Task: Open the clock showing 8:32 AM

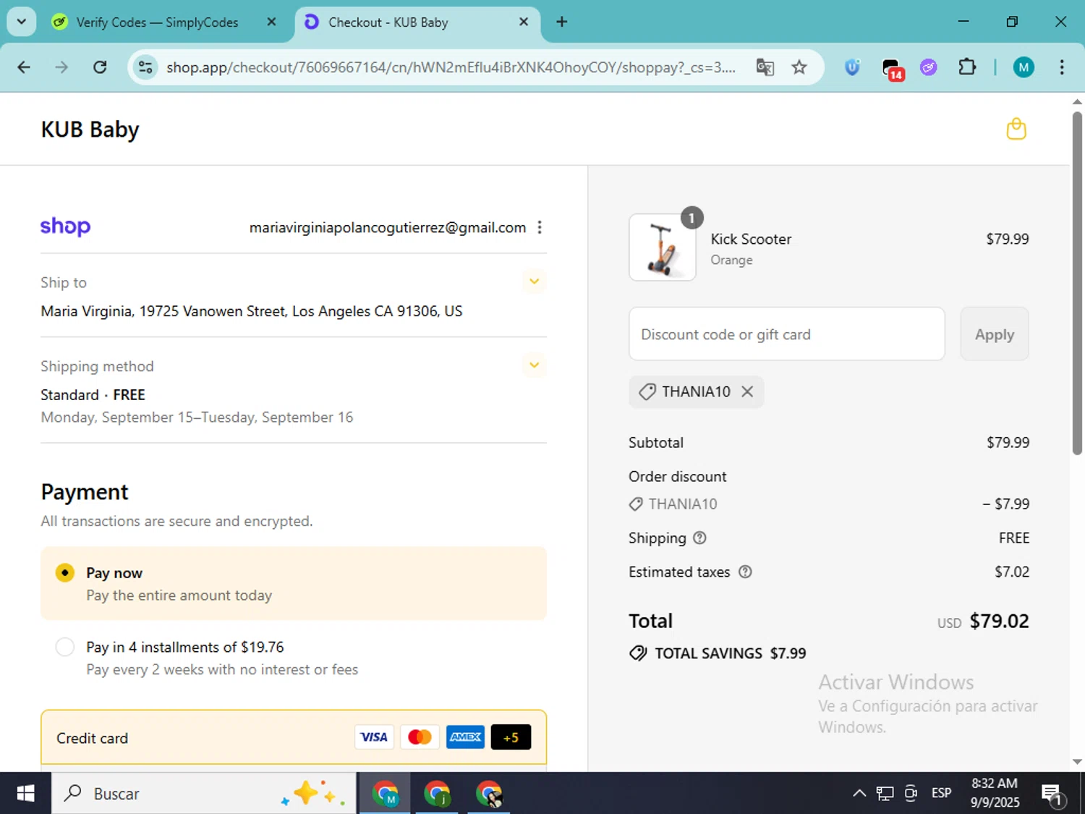Action: click(x=995, y=793)
